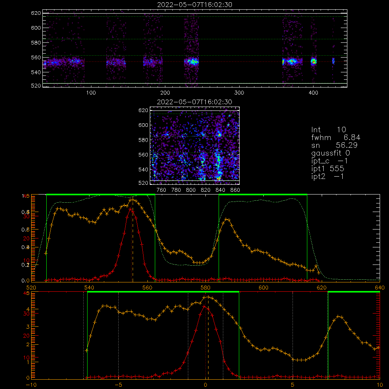Click x-axis label 760 in the middle image
The height and width of the screenshot is (389, 389).
tap(161, 190)
